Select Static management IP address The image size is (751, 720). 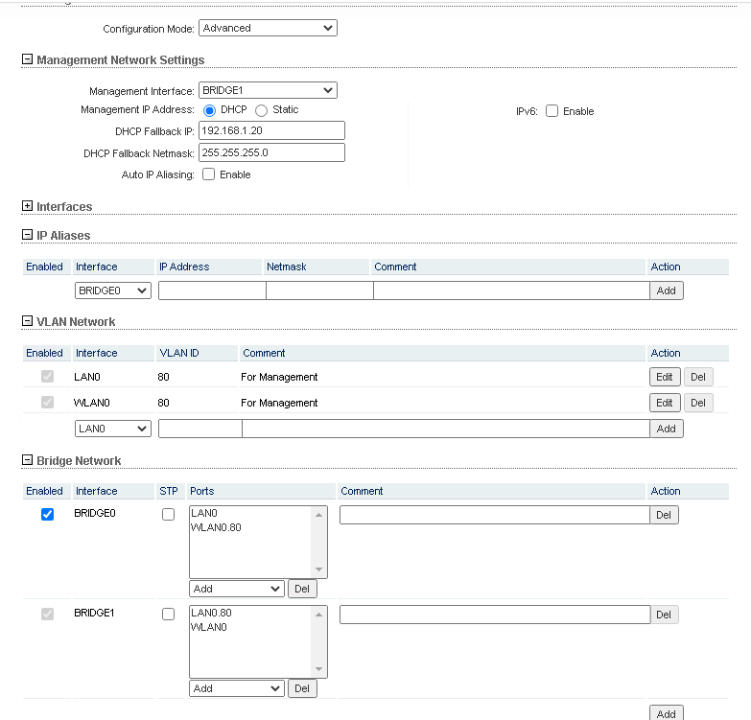pos(261,110)
